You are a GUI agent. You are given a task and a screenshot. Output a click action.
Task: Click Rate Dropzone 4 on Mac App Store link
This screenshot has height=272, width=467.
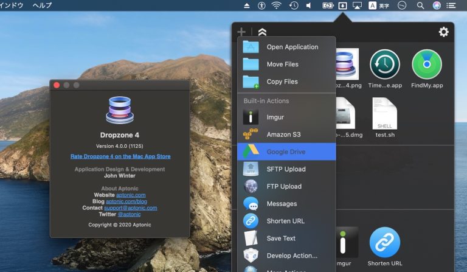click(120, 156)
